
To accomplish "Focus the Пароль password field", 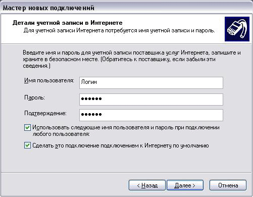I will (151, 100).
